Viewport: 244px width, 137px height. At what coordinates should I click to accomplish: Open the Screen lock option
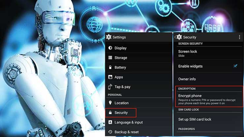(209, 53)
